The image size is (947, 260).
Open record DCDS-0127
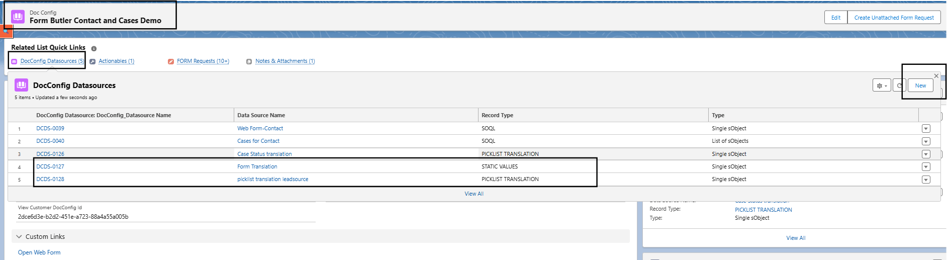[x=50, y=166]
